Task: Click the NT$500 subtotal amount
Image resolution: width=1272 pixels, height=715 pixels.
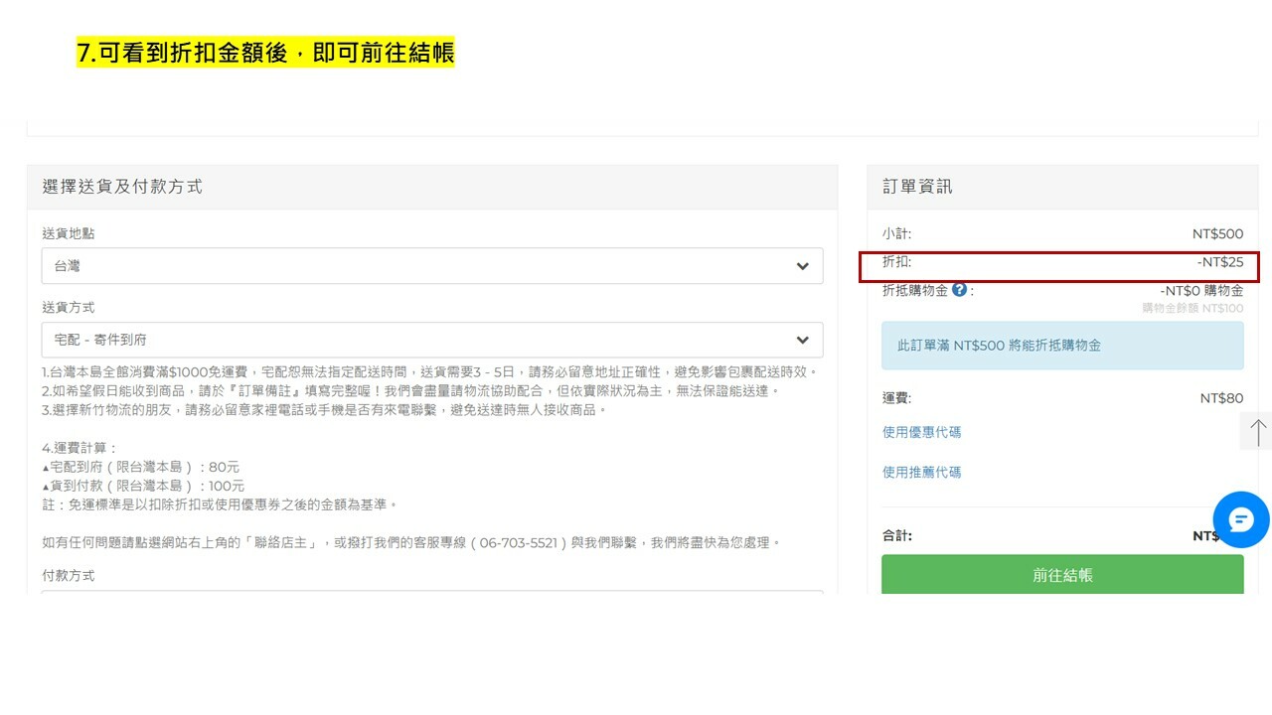Action: coord(1217,234)
